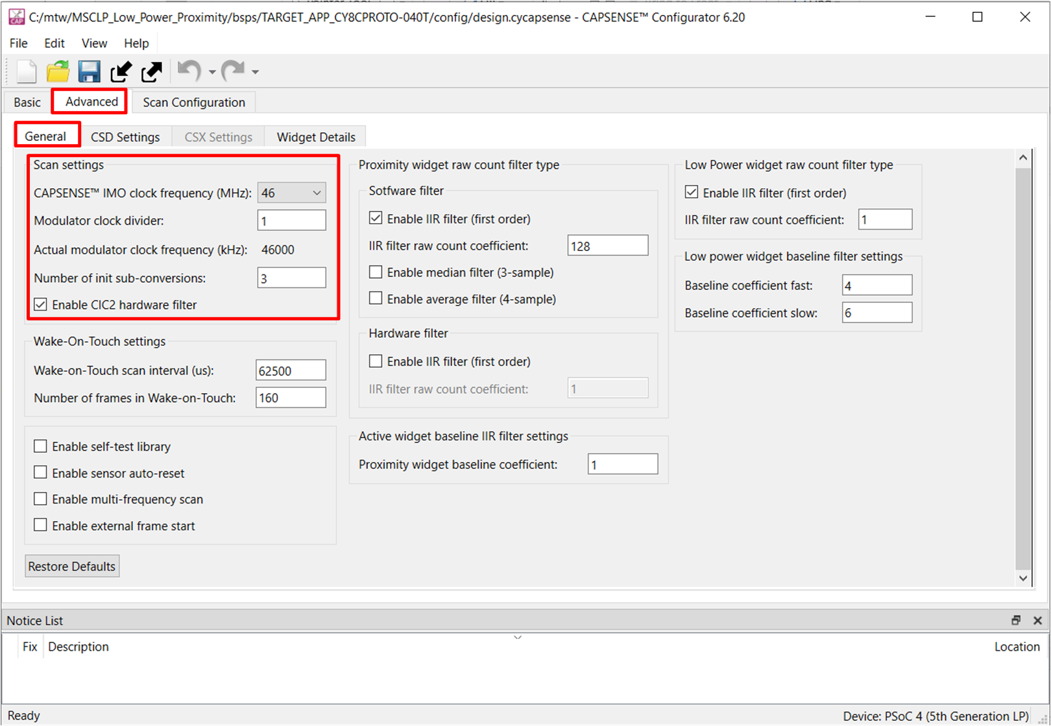The height and width of the screenshot is (726, 1051).
Task: Float the Notice List panel
Action: click(1016, 620)
